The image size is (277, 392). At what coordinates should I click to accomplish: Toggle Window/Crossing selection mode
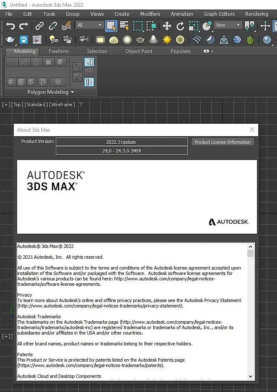(x=151, y=26)
